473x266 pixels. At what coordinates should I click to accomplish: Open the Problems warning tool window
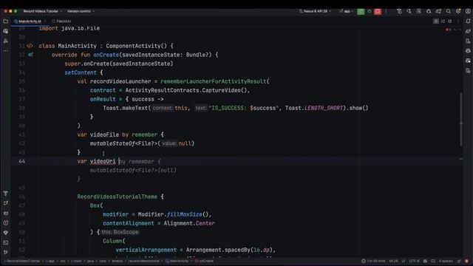(5, 223)
